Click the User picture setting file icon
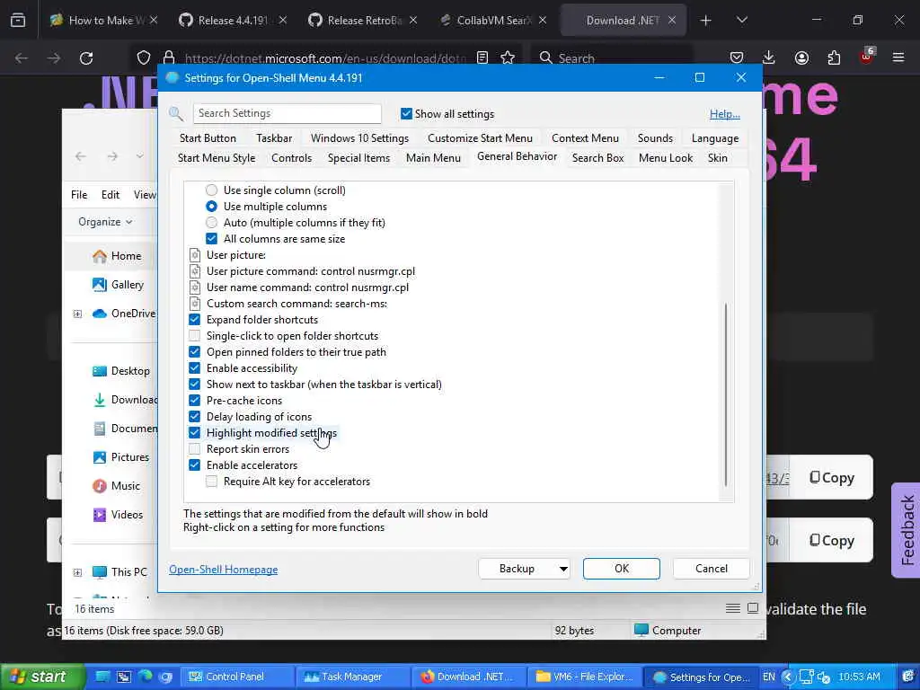Image resolution: width=920 pixels, height=690 pixels. pos(195,255)
